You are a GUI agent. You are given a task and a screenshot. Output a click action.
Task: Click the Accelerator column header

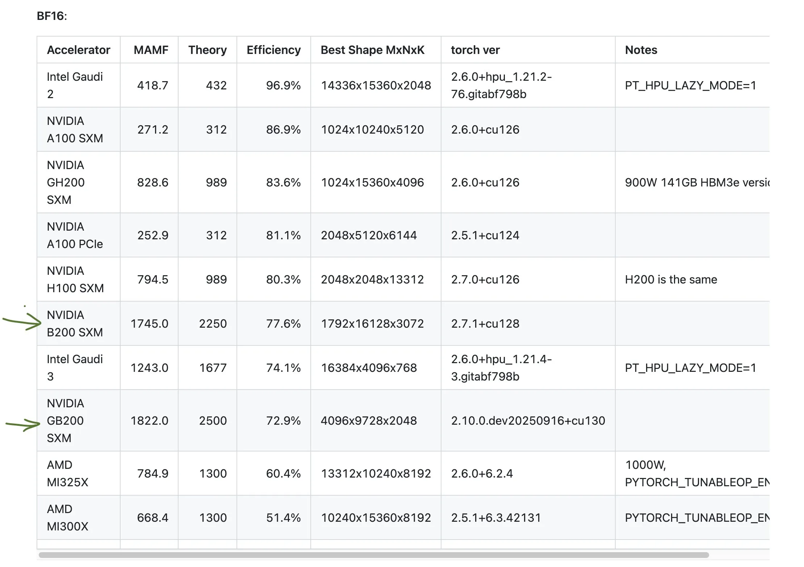pos(78,50)
